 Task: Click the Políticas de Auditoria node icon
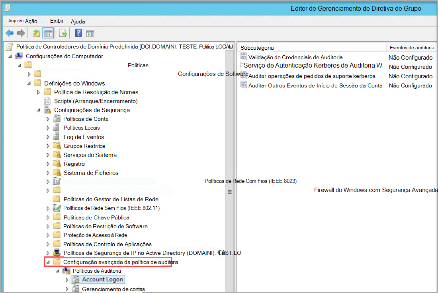pyautogui.click(x=66, y=270)
